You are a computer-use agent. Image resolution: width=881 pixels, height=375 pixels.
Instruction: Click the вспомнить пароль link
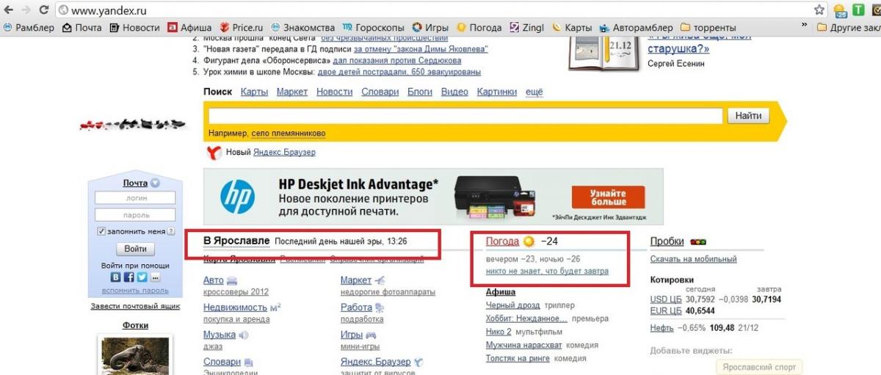click(x=135, y=291)
